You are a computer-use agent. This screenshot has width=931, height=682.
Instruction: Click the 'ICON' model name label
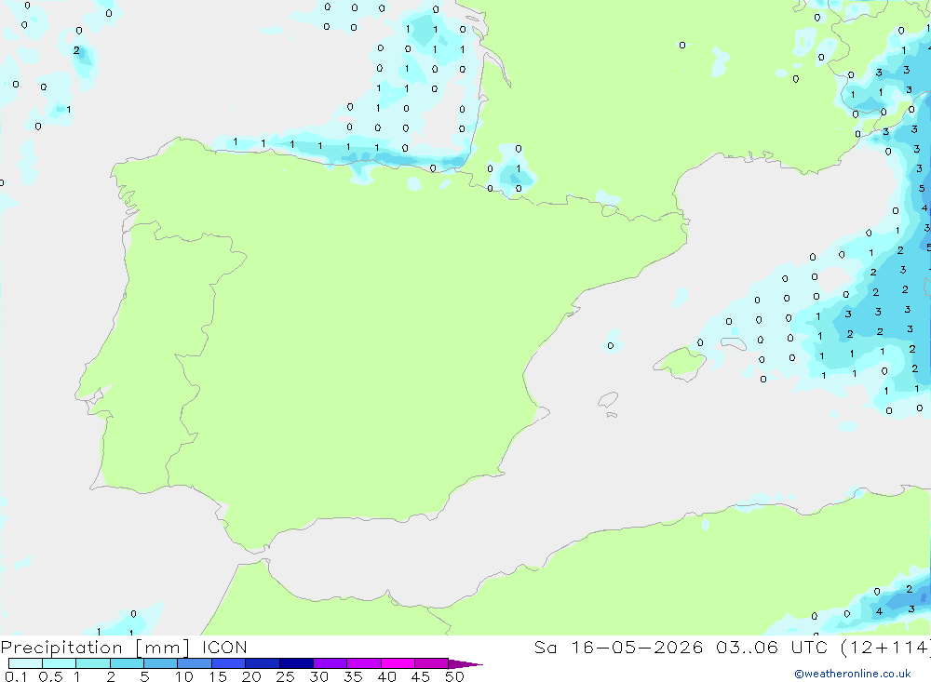pos(224,648)
